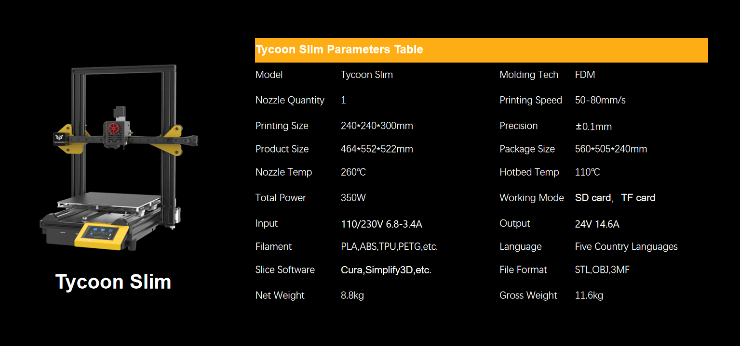
Task: Click the "STL,OBJ,3MF" file format value
Action: (x=602, y=270)
